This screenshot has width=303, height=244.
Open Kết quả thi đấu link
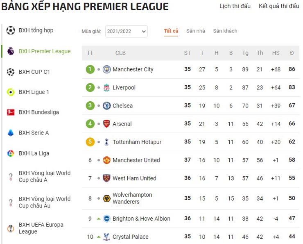[x=279, y=6]
